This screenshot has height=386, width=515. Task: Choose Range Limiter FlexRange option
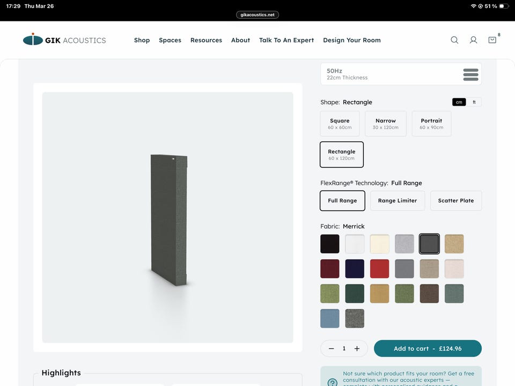[398, 201]
